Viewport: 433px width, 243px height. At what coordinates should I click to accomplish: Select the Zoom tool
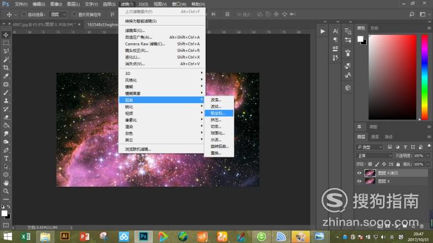coord(6,191)
